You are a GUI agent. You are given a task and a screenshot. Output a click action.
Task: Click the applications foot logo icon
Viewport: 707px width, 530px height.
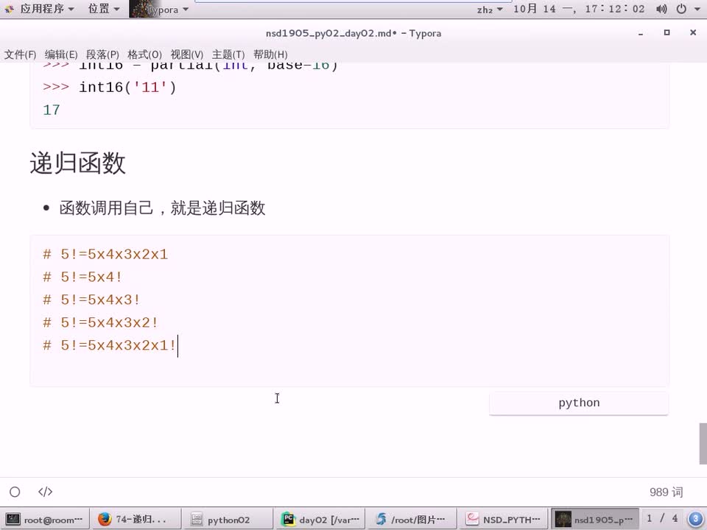pyautogui.click(x=9, y=9)
